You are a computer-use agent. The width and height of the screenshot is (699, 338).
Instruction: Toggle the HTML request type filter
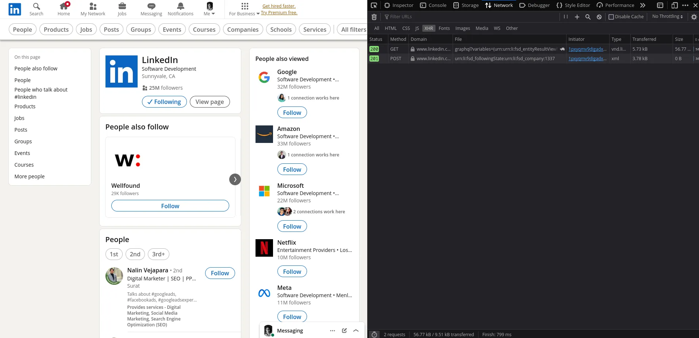[391, 28]
